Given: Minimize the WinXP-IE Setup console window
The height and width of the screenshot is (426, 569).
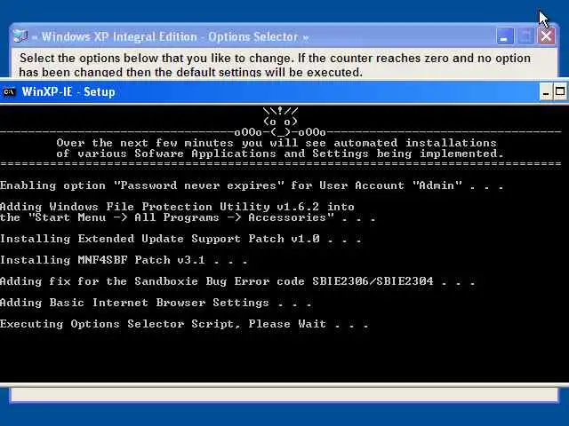Looking at the screenshot, I should tap(546, 92).
